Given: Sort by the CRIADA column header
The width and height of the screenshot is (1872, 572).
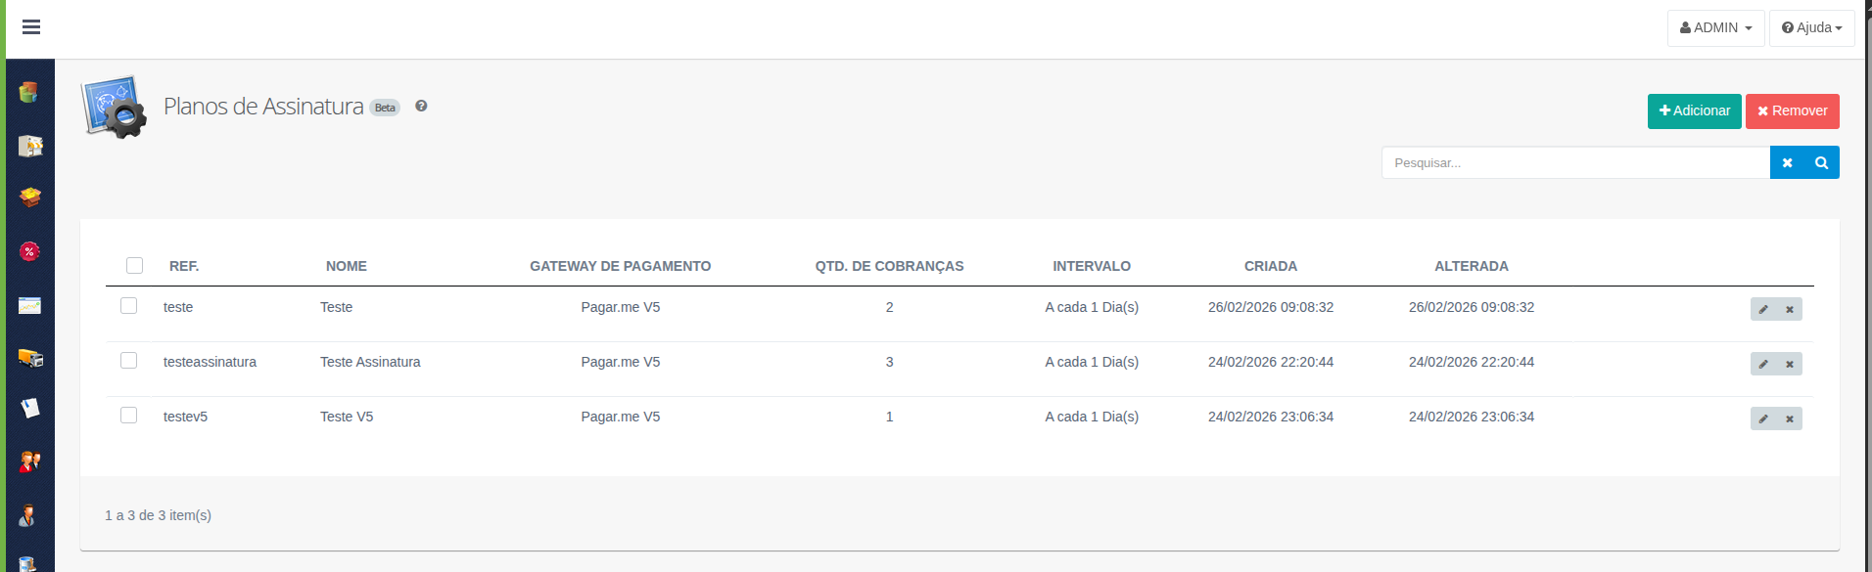Looking at the screenshot, I should tap(1270, 266).
